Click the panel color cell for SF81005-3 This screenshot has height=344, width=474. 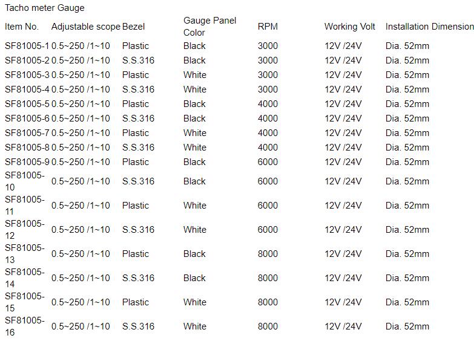(194, 75)
